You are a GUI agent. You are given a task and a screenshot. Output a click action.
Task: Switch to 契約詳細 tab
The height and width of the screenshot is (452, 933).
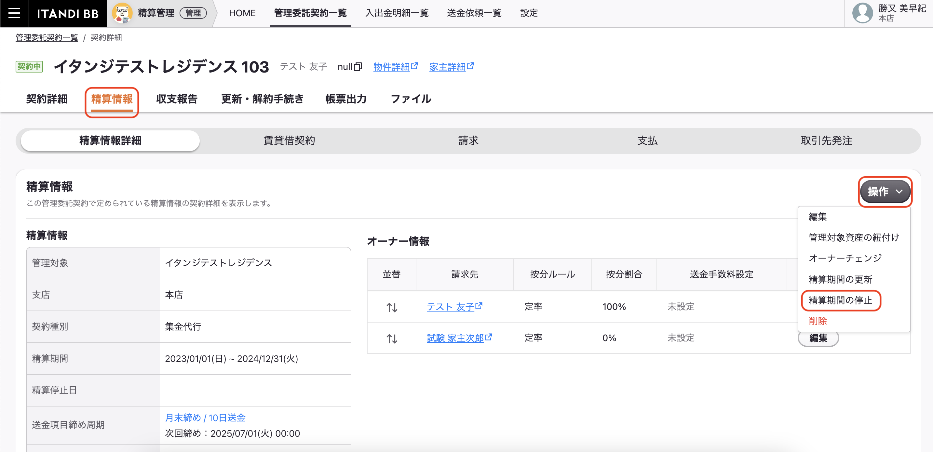click(47, 99)
